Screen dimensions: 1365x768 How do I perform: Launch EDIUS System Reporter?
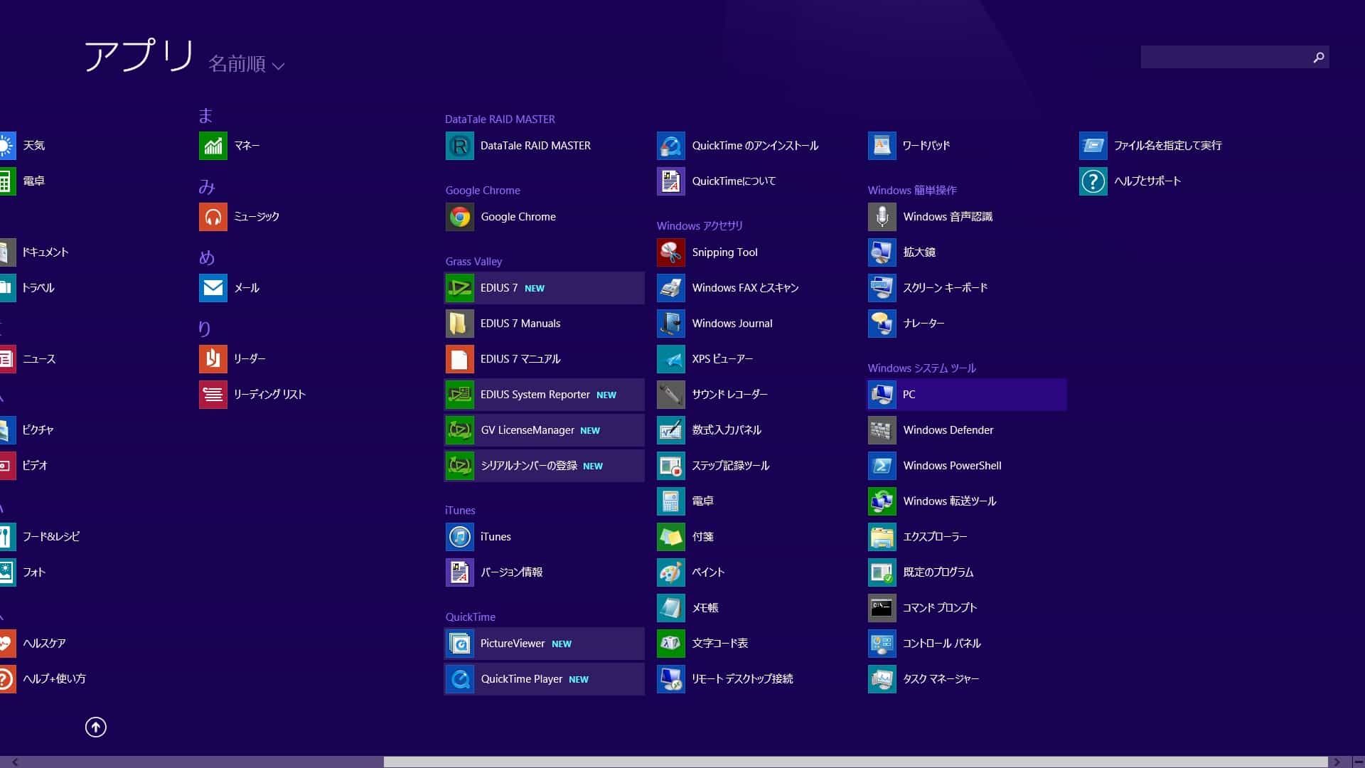(x=544, y=395)
